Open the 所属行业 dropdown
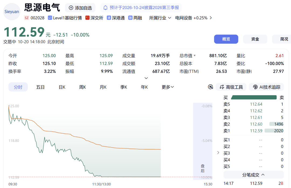 (x=160, y=18)
